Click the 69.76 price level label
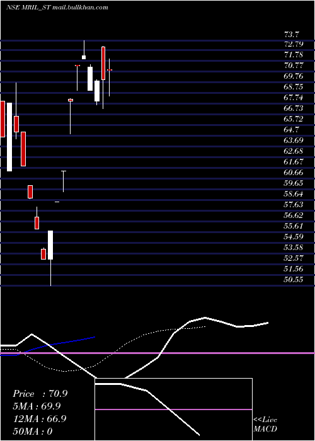 click(294, 76)
